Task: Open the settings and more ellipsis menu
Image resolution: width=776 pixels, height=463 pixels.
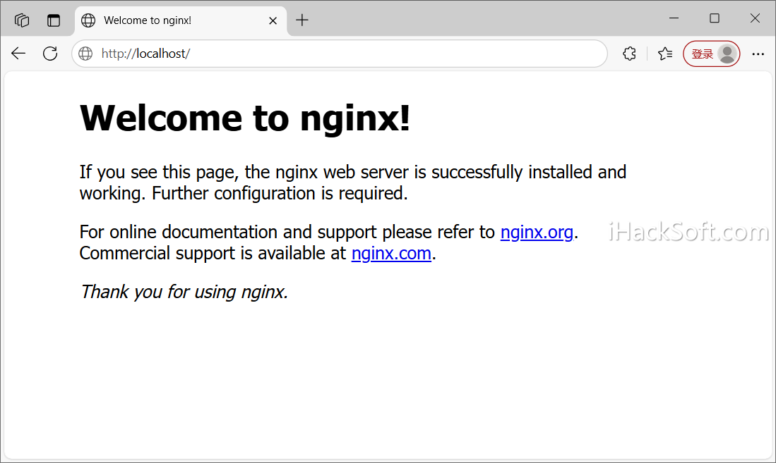Action: [x=758, y=54]
